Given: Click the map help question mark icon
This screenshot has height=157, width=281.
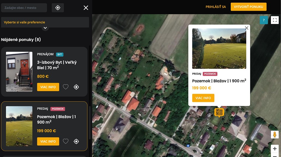Looking at the screenshot, I should coord(264,20).
